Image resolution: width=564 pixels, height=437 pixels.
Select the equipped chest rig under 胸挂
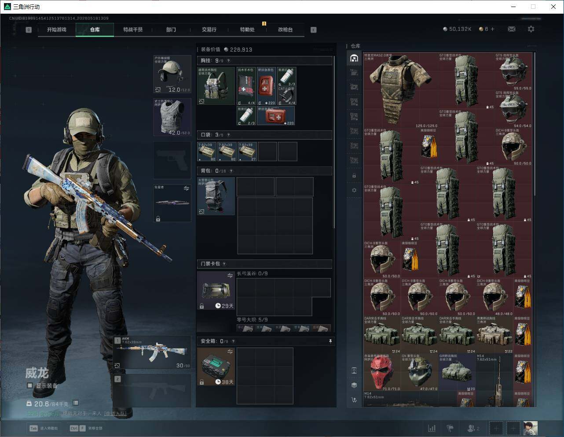216,85
